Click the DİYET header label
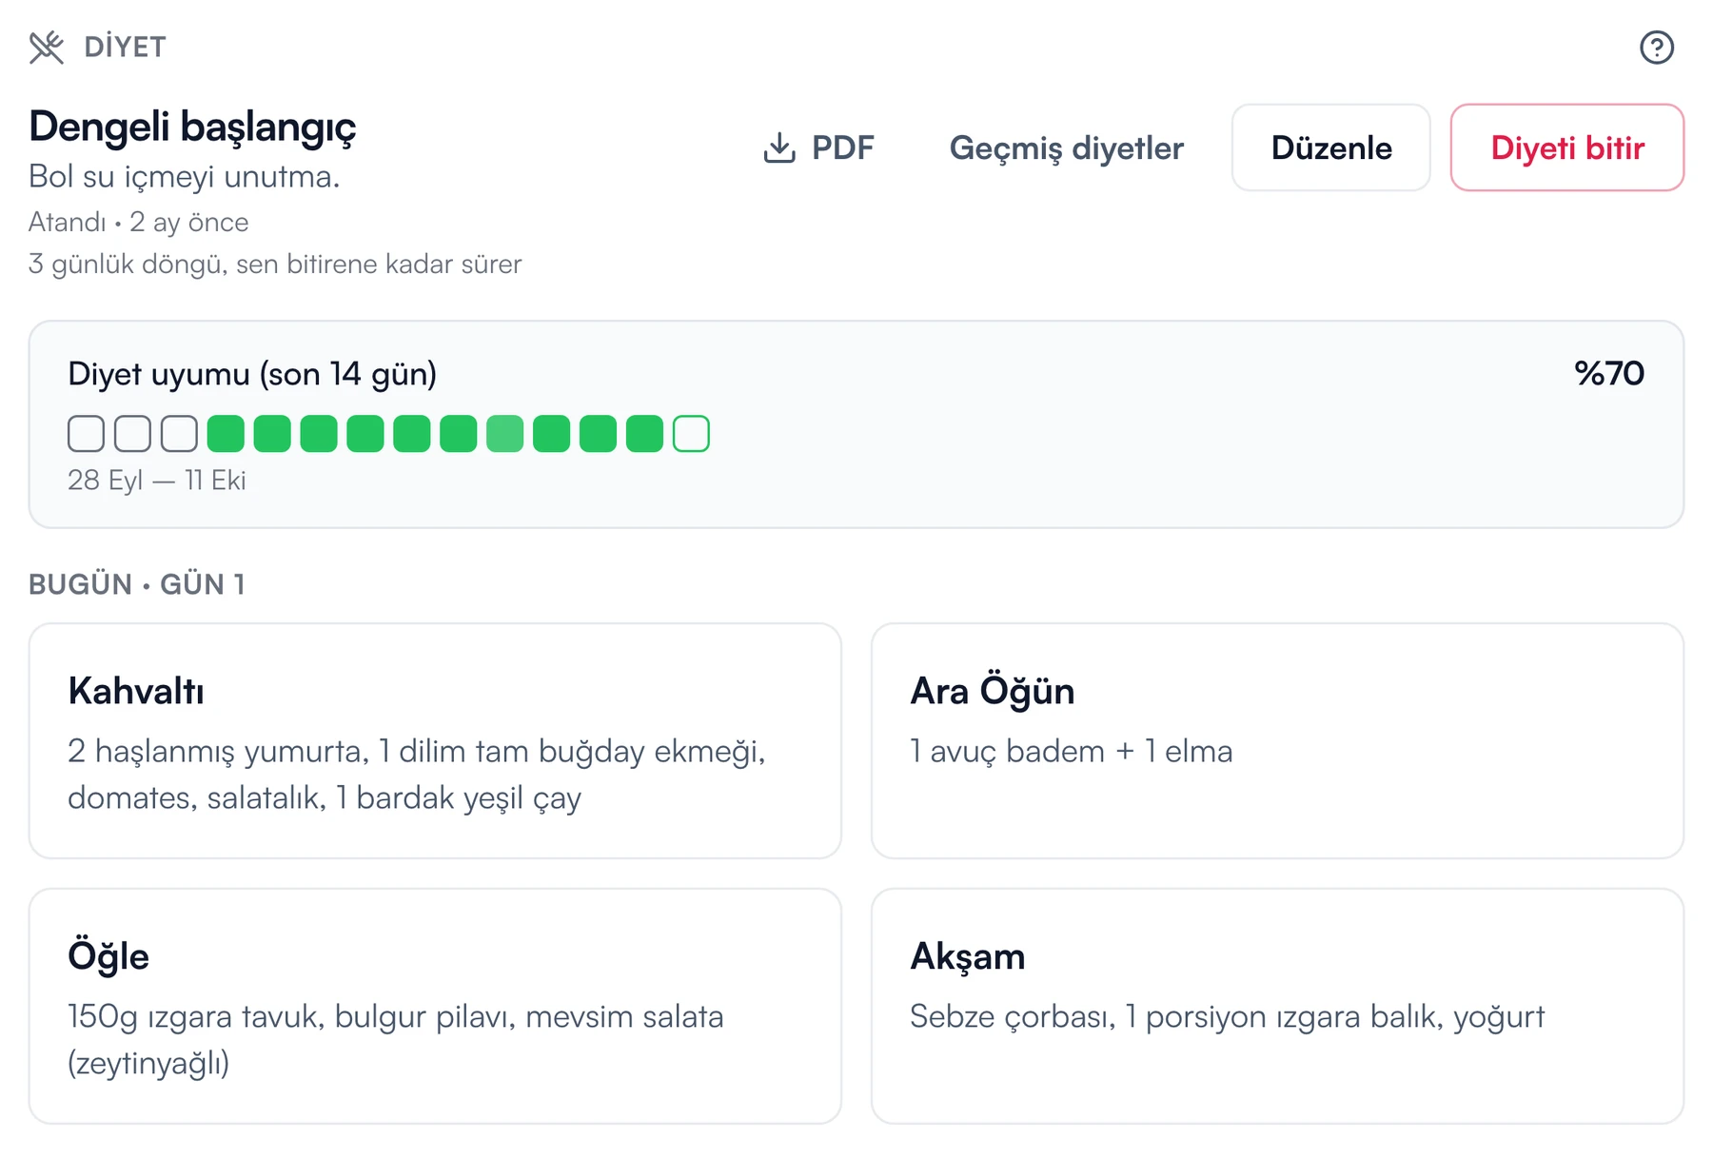Viewport: 1713px width, 1159px height. [x=125, y=47]
